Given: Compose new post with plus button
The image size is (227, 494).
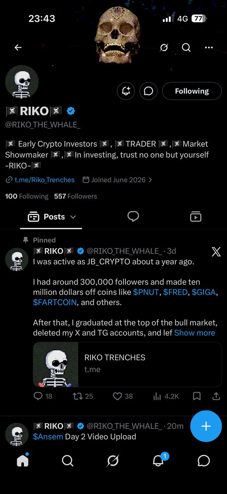Looking at the screenshot, I should [x=206, y=426].
